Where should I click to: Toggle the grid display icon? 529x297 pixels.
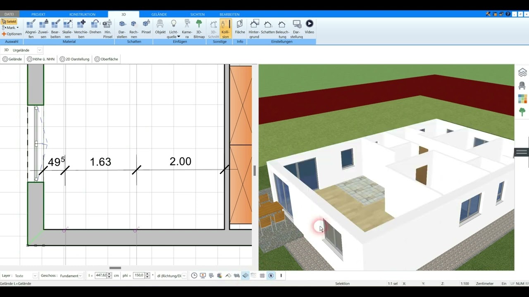coord(262,276)
